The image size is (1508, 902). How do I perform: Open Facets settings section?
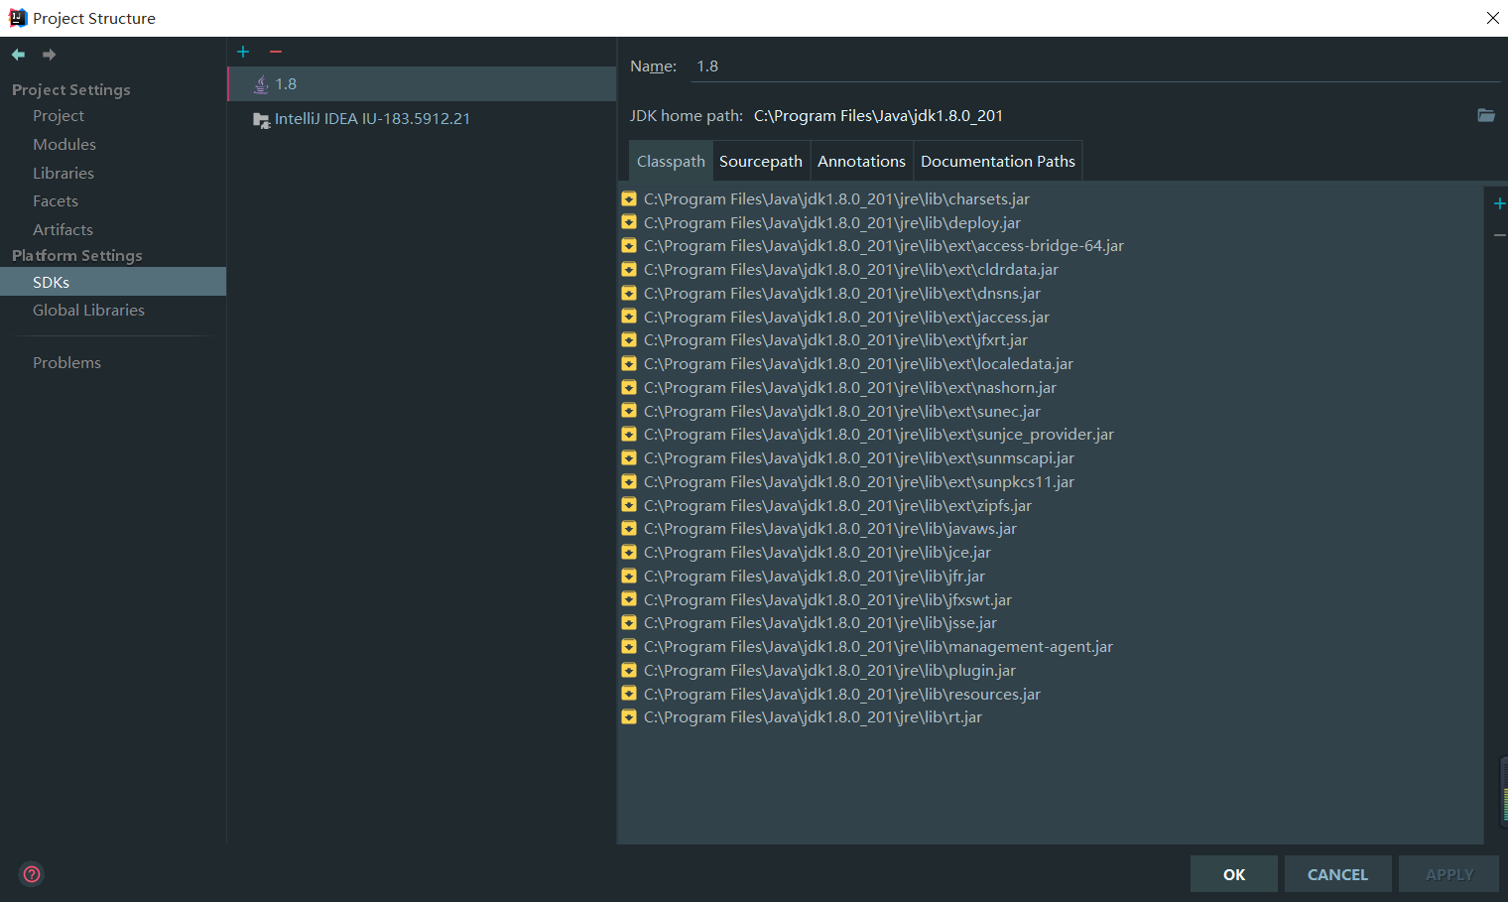tap(56, 200)
